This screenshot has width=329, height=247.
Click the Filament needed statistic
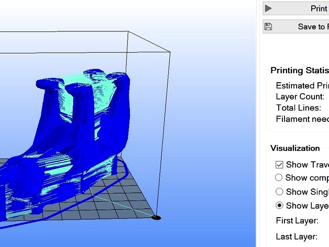pos(302,119)
